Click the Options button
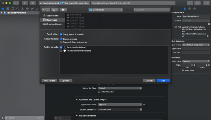Screen dimensions: 211x120 (x=66, y=81)
